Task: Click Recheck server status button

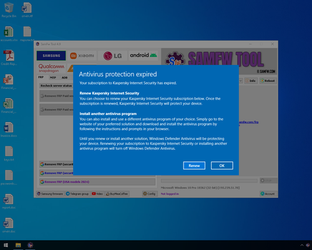Action: [x=56, y=86]
